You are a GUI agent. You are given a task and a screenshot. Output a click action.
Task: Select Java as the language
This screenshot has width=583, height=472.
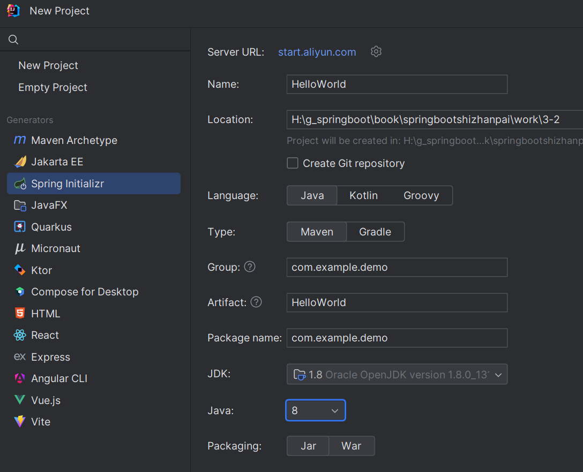pyautogui.click(x=312, y=195)
